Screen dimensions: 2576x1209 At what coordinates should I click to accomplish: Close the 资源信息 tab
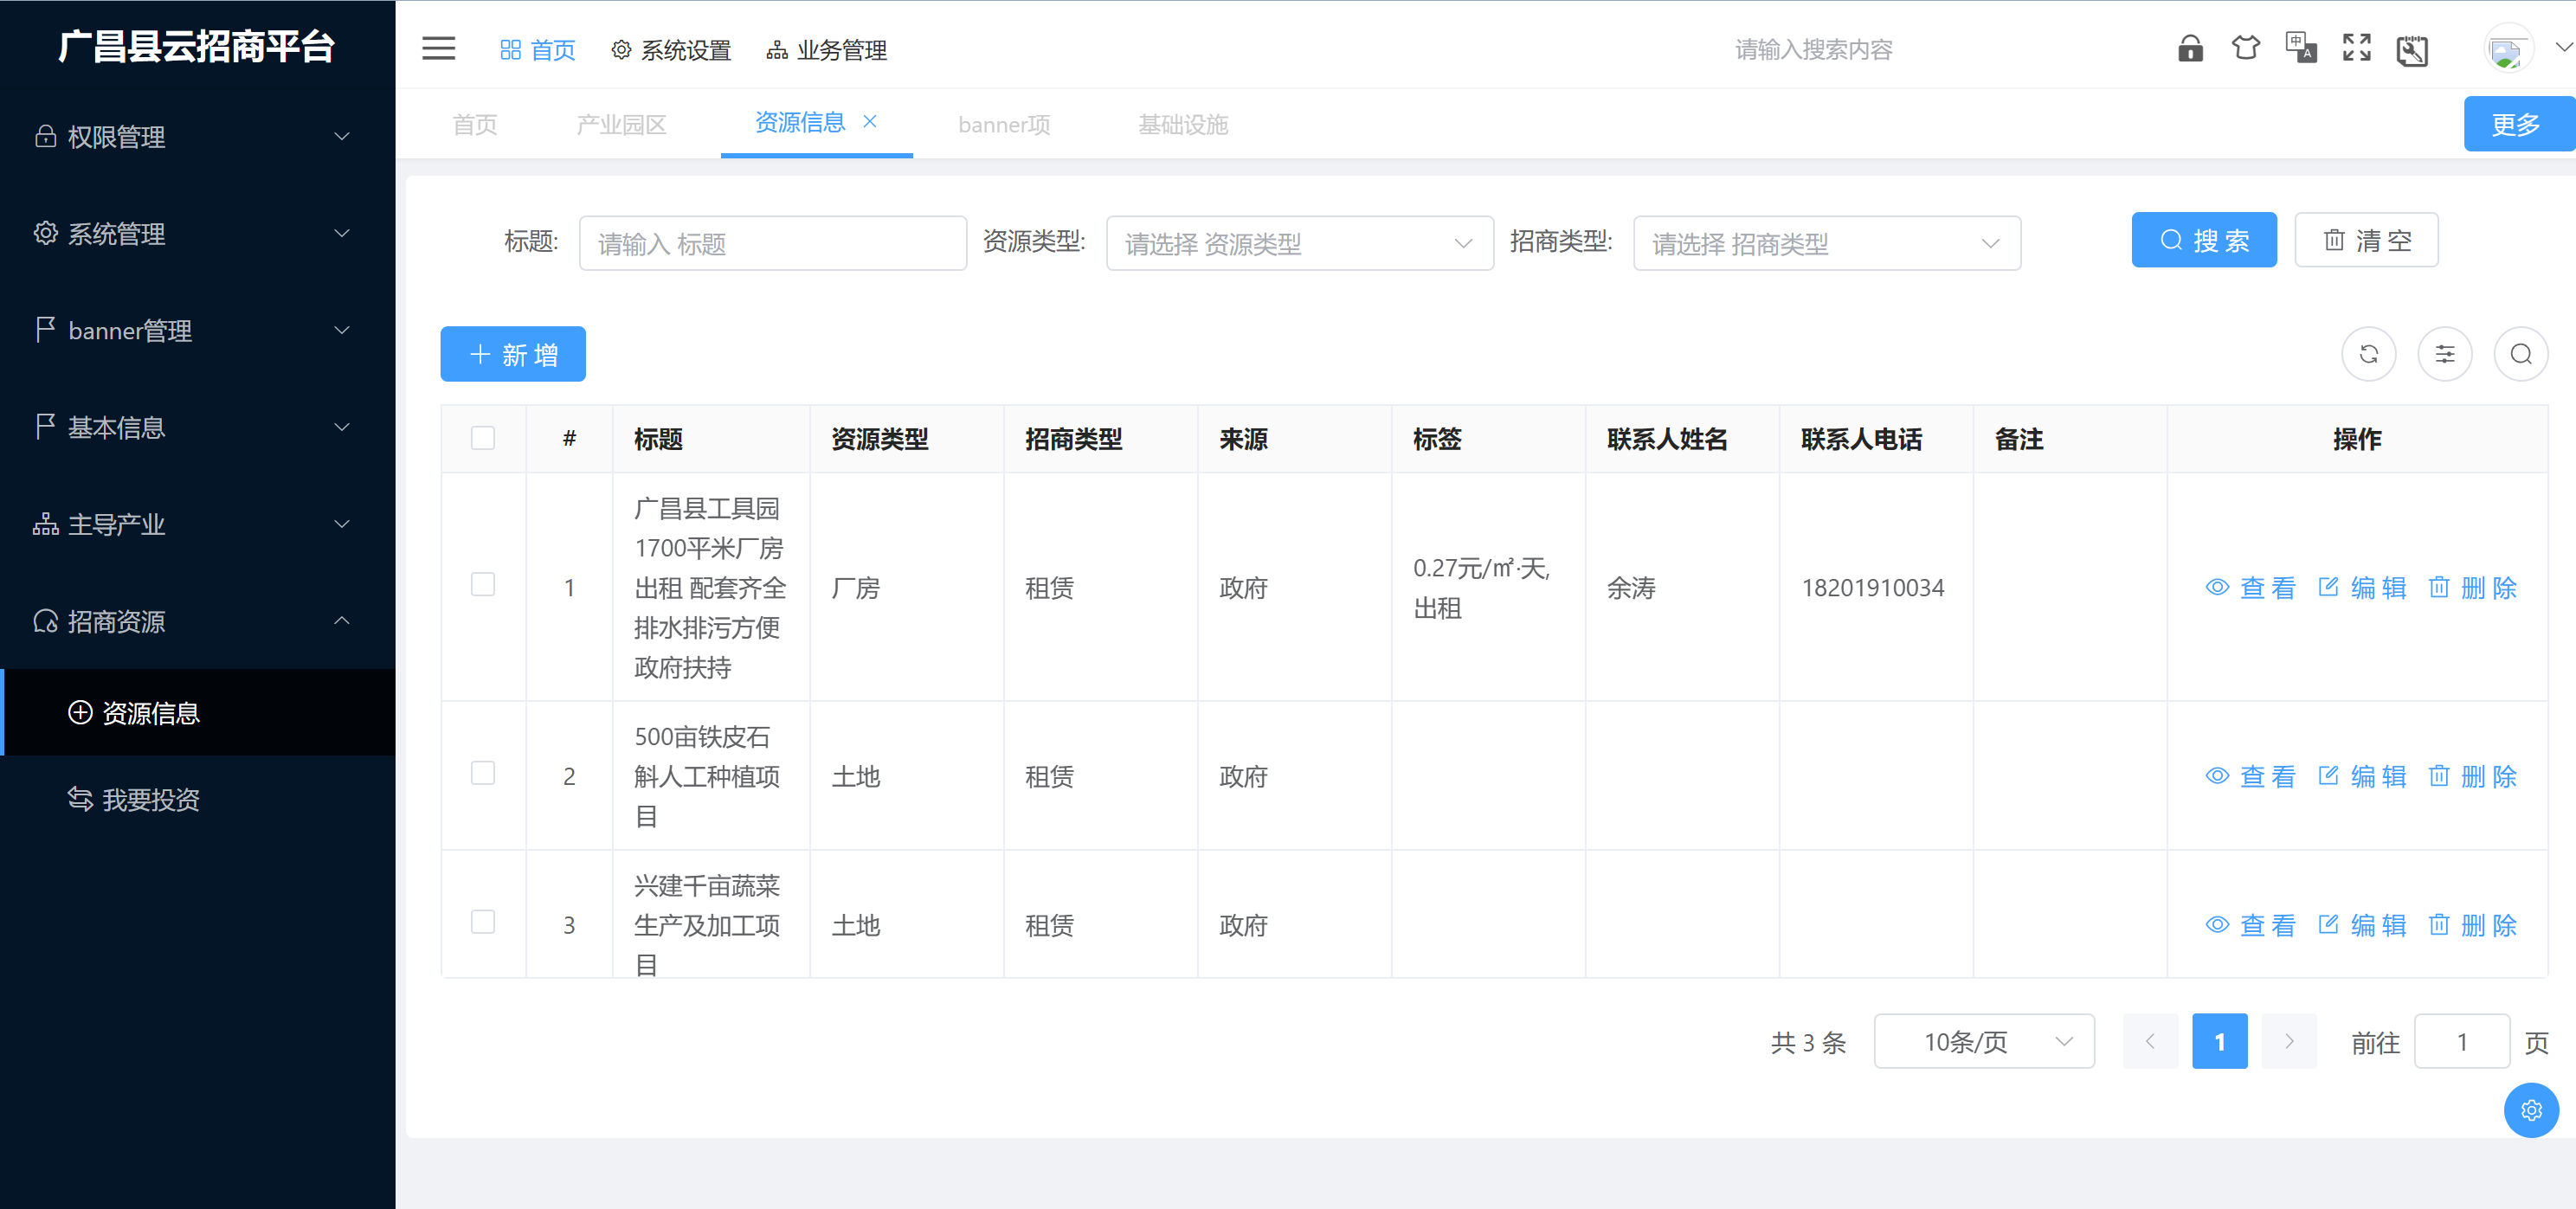(x=870, y=121)
